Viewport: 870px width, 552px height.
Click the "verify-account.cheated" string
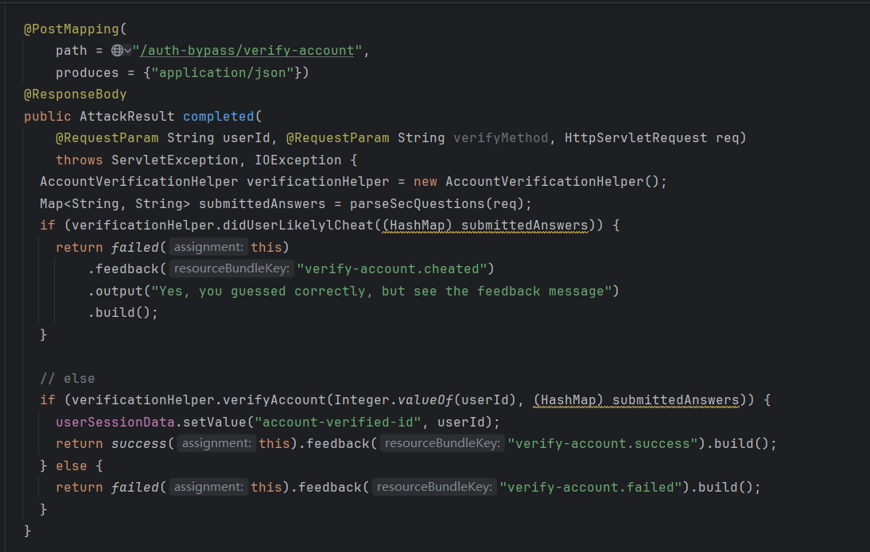[395, 269]
